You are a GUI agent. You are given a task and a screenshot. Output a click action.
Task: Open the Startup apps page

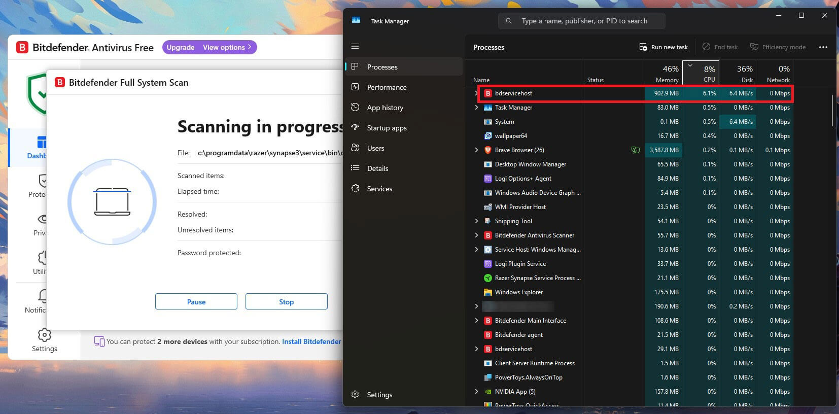tap(404, 128)
